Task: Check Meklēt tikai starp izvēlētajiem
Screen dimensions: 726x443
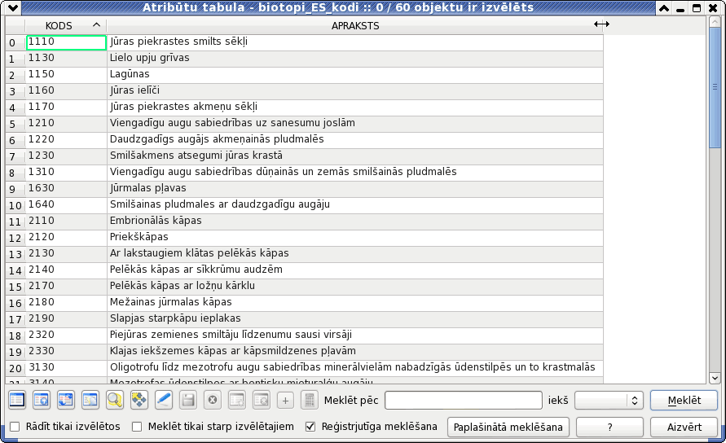Action: point(137,427)
